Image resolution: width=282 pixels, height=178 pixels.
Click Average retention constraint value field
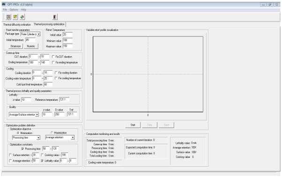click(36, 161)
